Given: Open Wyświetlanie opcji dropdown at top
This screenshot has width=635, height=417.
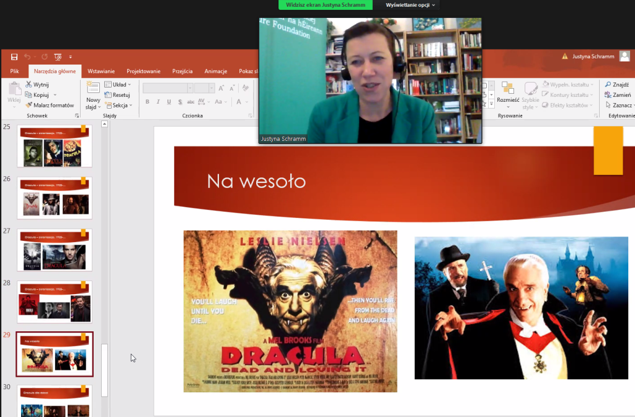Looking at the screenshot, I should (411, 5).
